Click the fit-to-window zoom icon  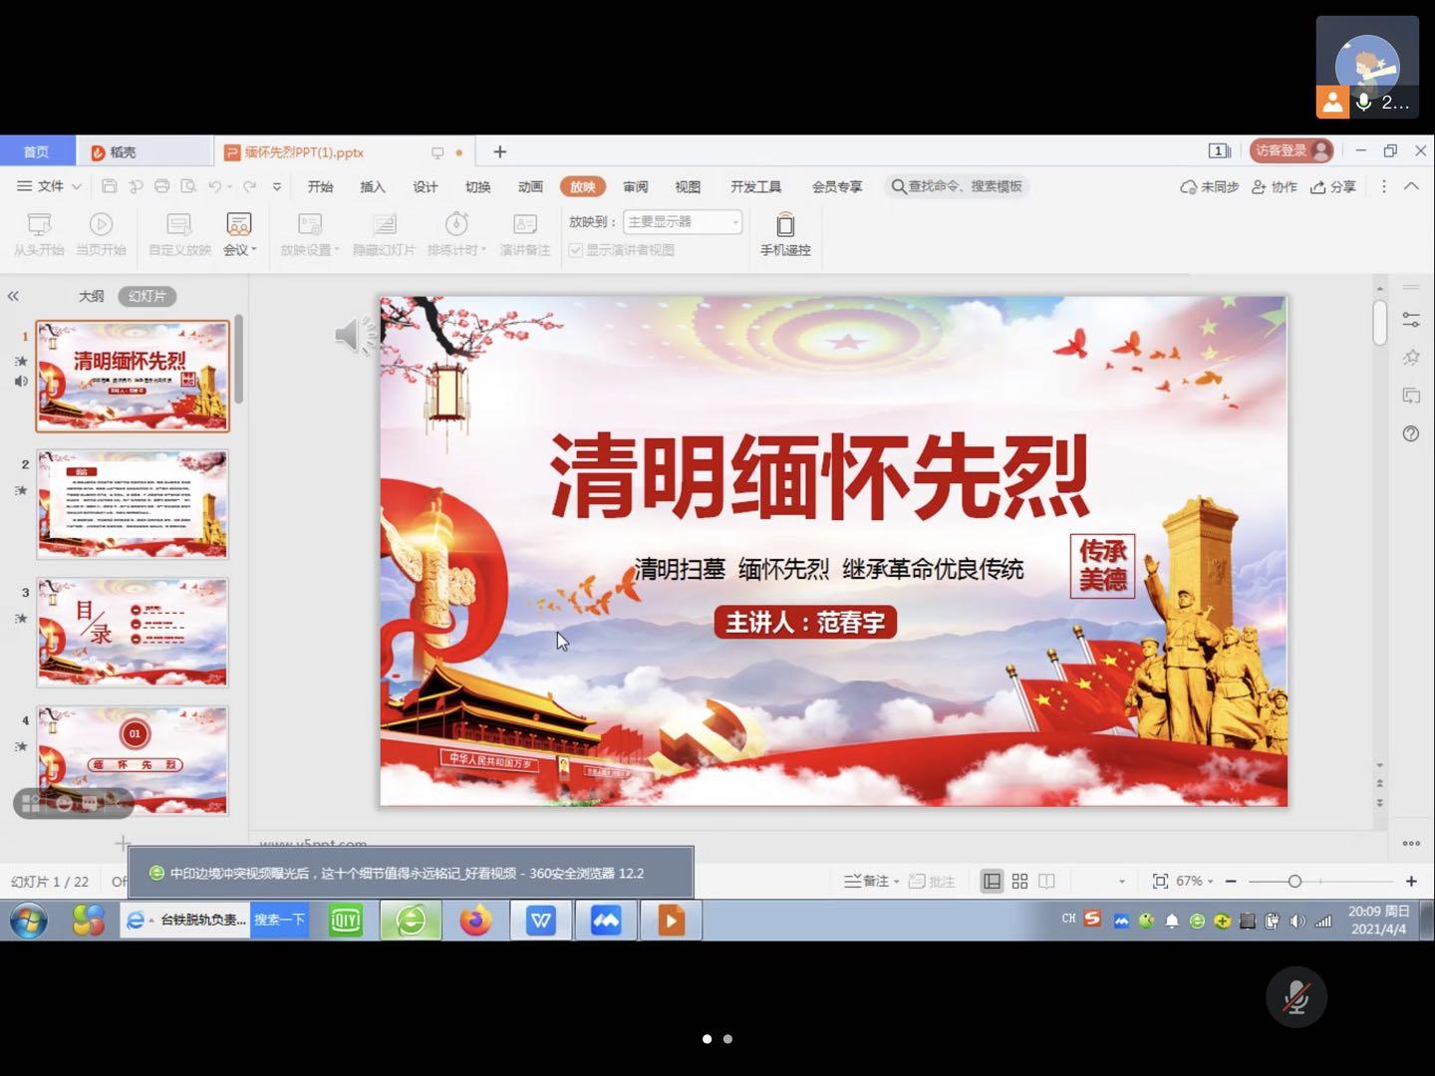pyautogui.click(x=1160, y=881)
